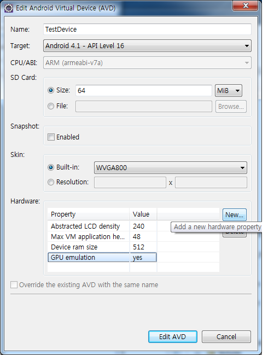This screenshot has width=280, height=355.
Task: Open the MiB unit dropdown
Action: 229,91
